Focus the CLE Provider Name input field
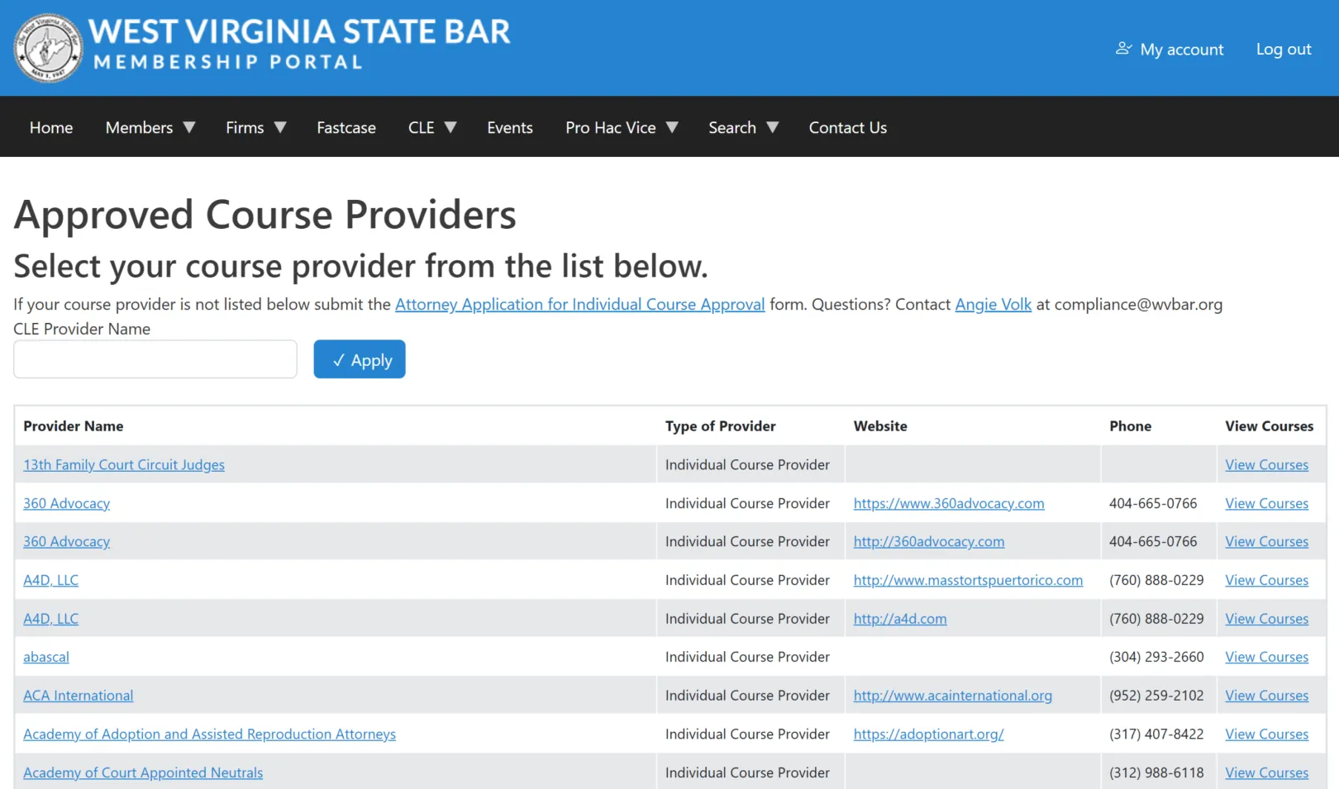The width and height of the screenshot is (1339, 789). point(155,359)
